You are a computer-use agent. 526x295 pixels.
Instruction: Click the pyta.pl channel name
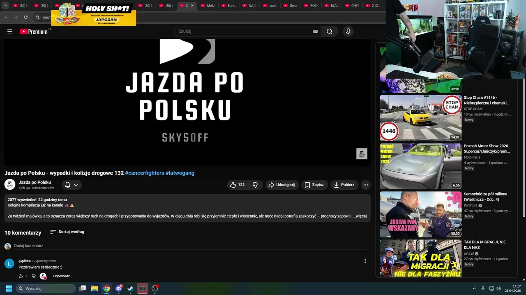coord(469,254)
